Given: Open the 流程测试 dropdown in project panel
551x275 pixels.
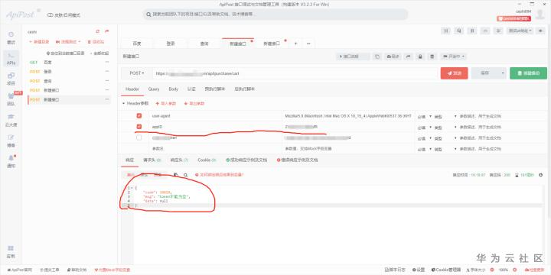Looking at the screenshot, I should point(68,41).
